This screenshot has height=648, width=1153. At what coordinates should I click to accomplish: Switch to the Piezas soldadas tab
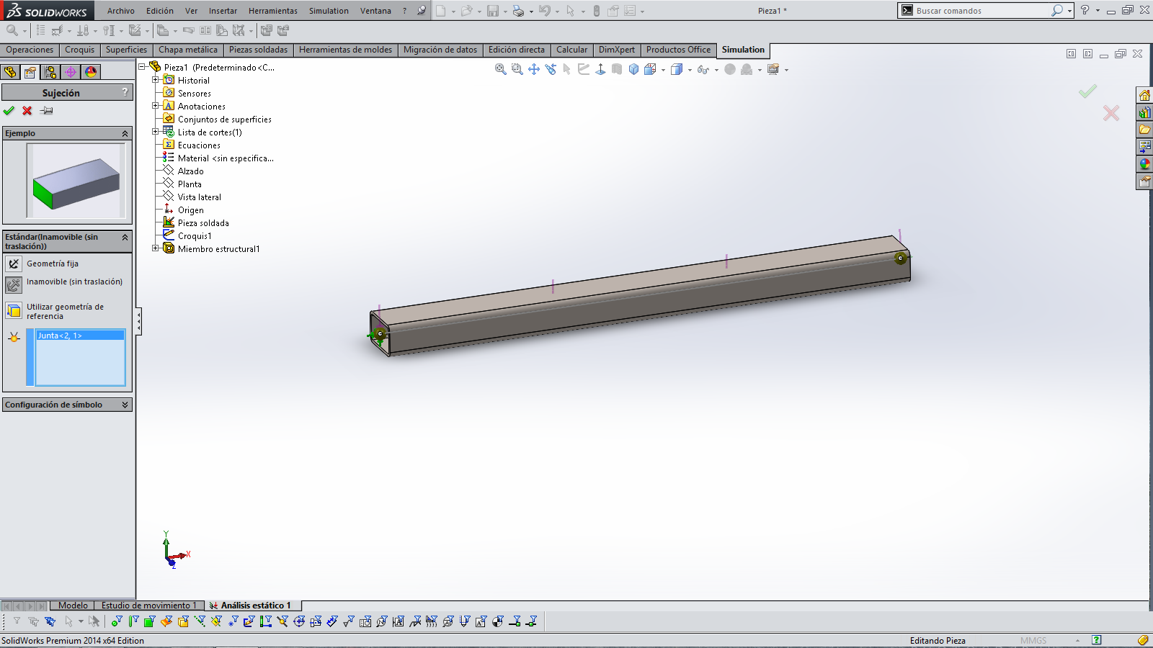click(x=258, y=50)
